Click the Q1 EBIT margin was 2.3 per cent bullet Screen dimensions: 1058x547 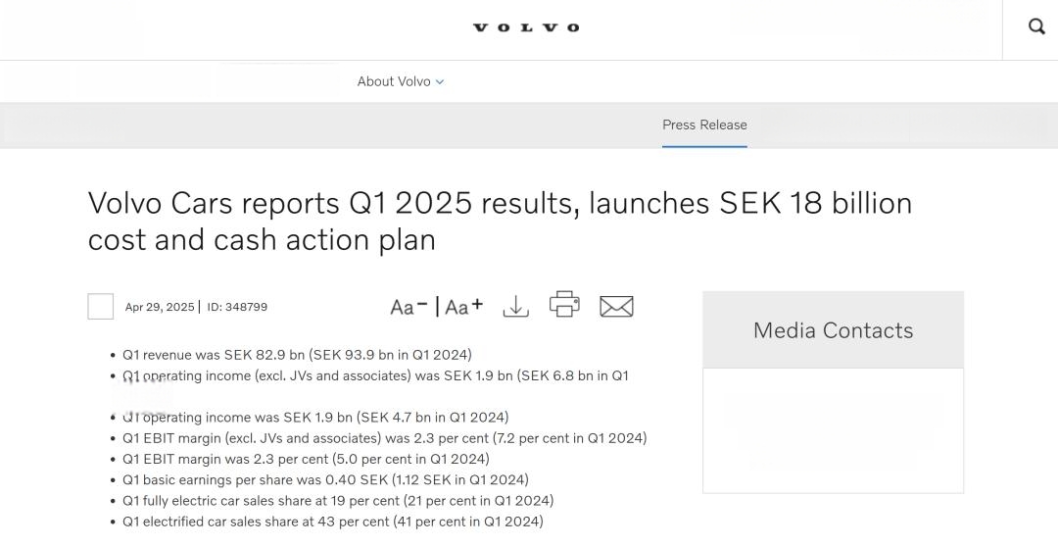[x=306, y=459]
